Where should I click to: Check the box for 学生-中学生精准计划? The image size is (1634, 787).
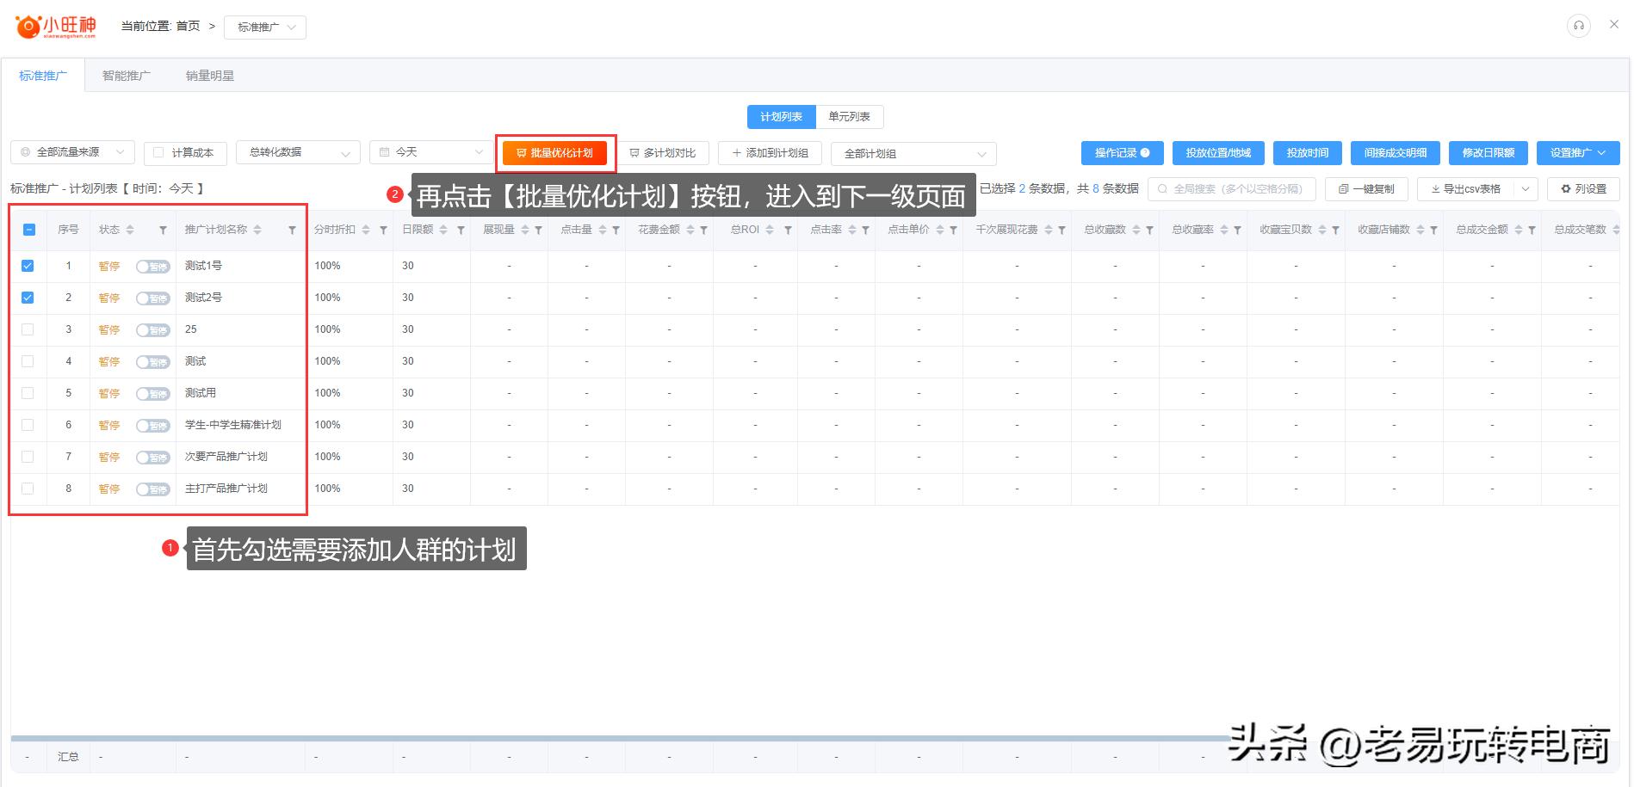(28, 425)
